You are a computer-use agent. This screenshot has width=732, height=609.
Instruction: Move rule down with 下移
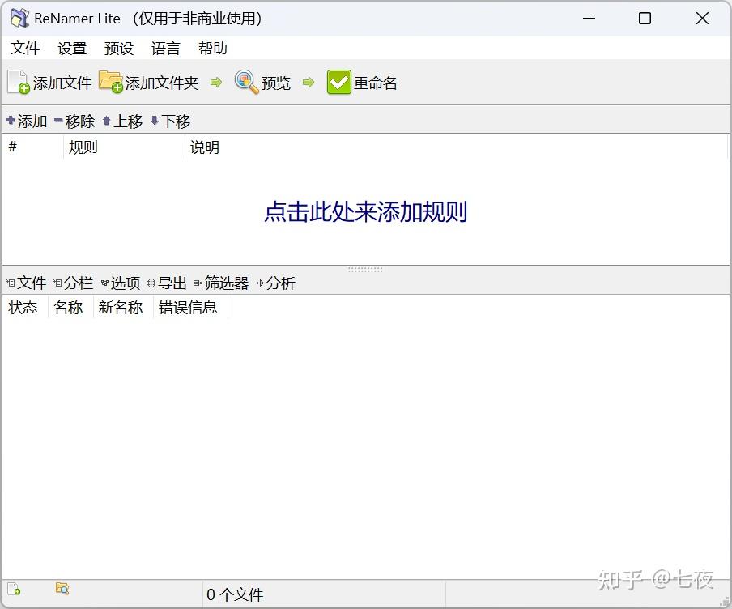click(170, 121)
